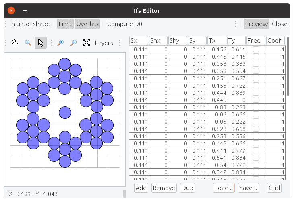Select the Tx cell showing 0.058
294x202 pixels.
tap(217, 64)
